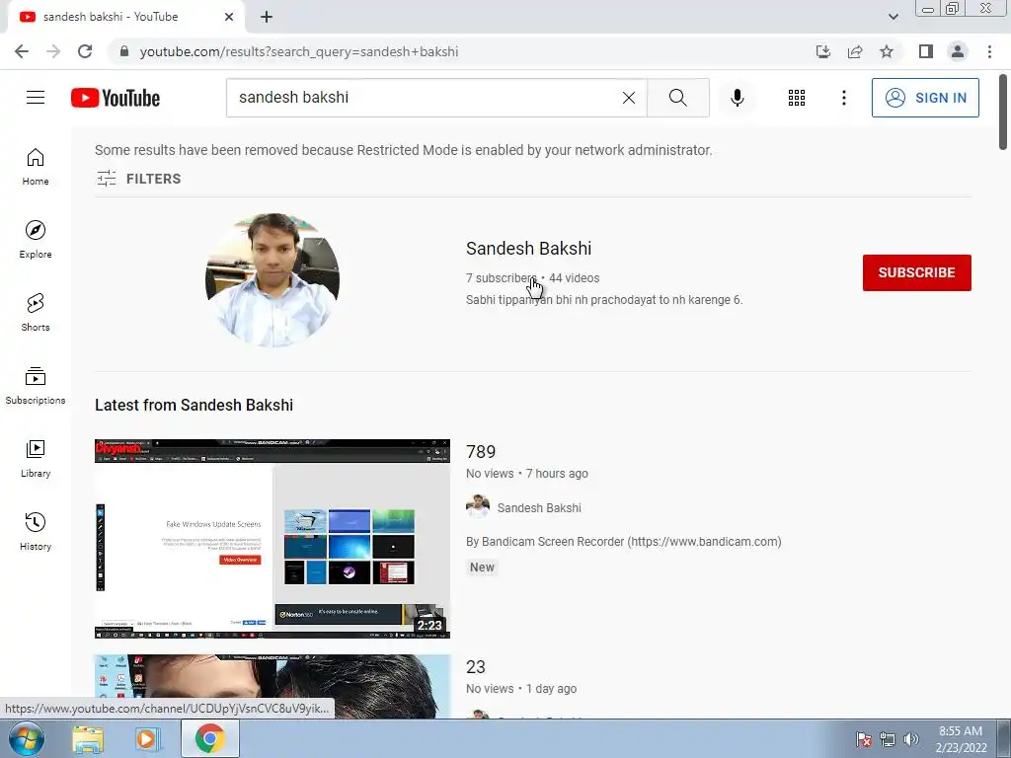Open the tab search chevron
Screen dimensions: 1011x758
pos(893,17)
